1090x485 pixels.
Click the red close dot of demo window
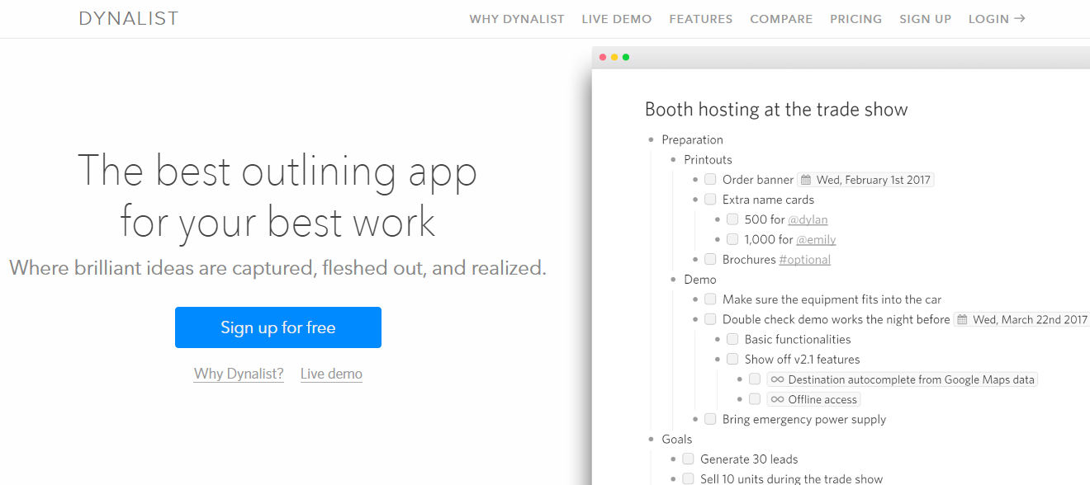point(603,57)
